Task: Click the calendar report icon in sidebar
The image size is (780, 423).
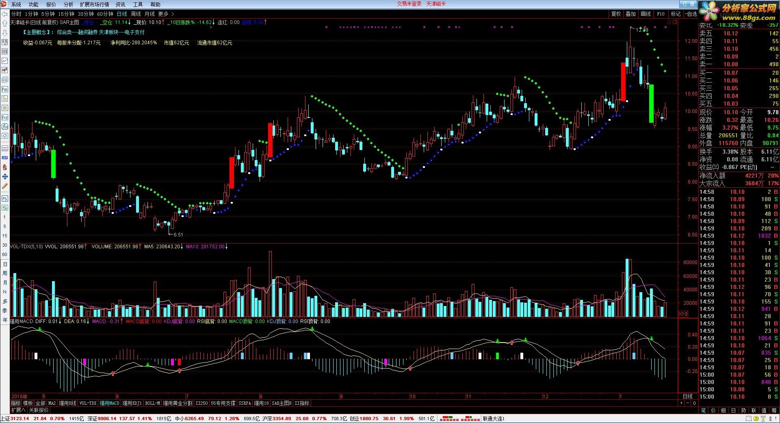Action: click(x=5, y=42)
